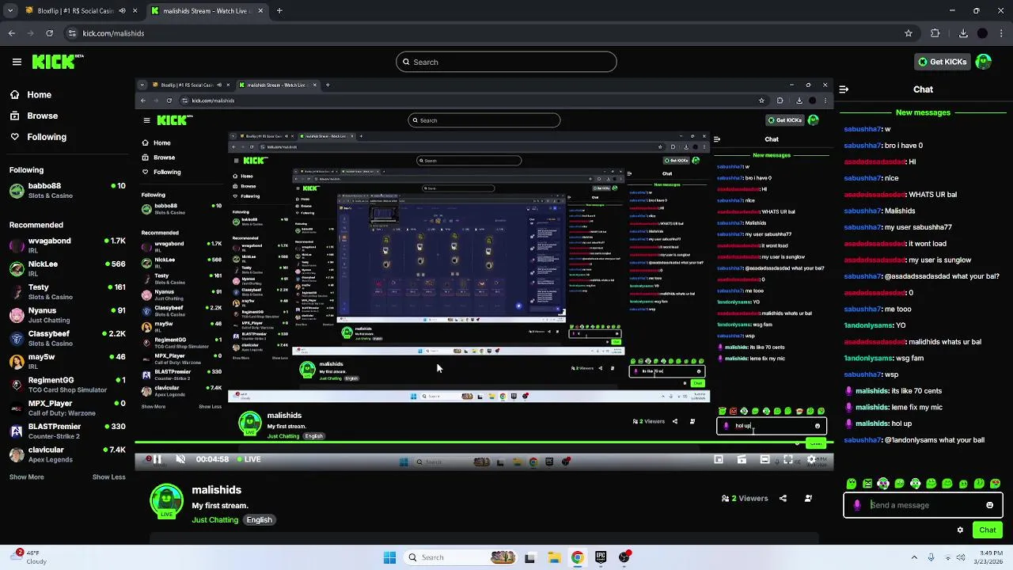The width and height of the screenshot is (1013, 570).
Task: Reload the kick.com page
Action: point(50,33)
